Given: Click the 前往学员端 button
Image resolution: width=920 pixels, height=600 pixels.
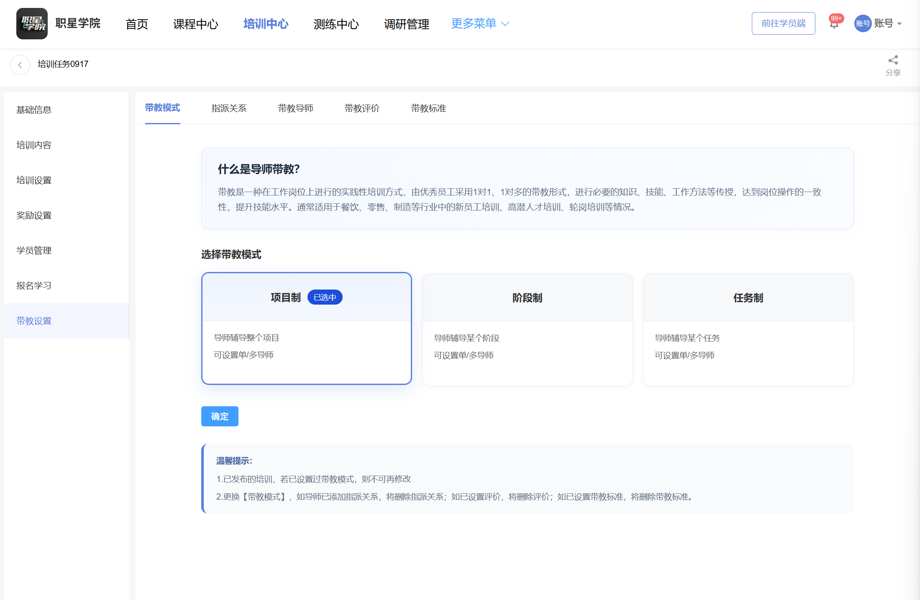Looking at the screenshot, I should (784, 23).
